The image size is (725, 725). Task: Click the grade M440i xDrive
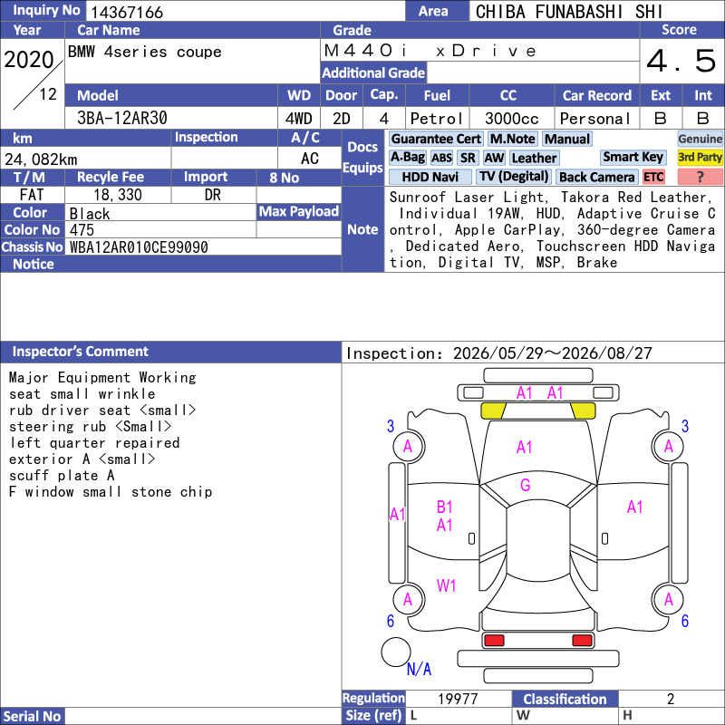pos(430,51)
